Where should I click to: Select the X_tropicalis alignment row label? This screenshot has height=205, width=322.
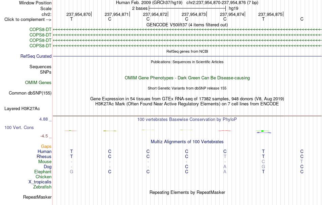(40, 182)
